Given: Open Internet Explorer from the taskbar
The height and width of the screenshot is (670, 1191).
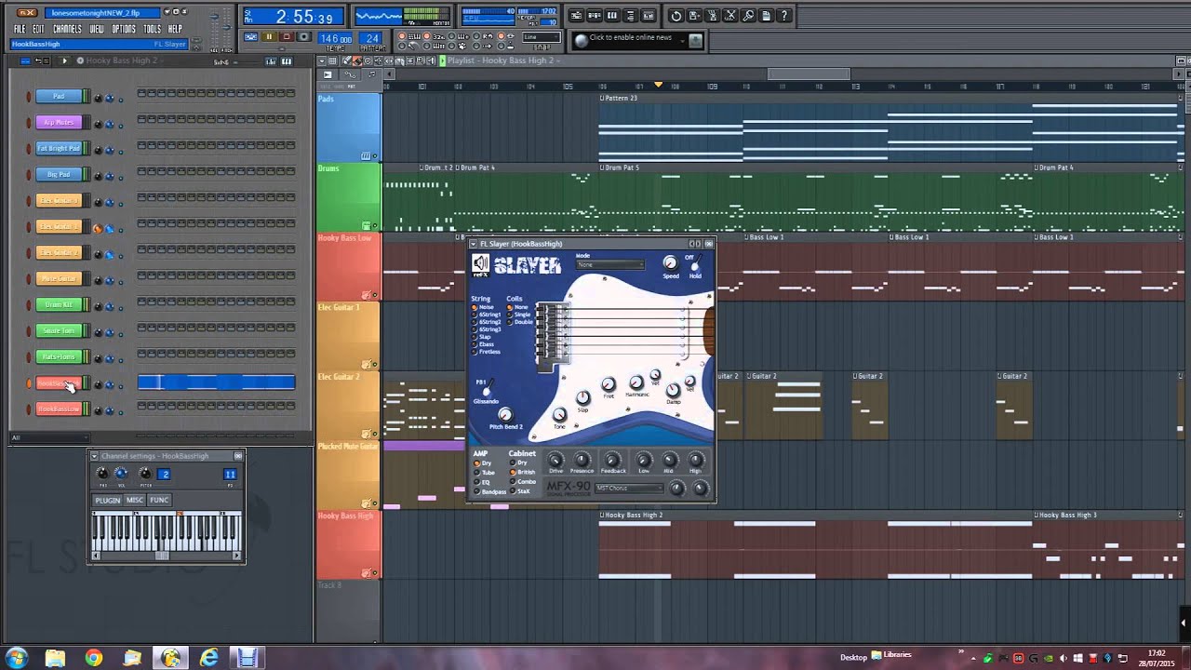Looking at the screenshot, I should tap(209, 658).
